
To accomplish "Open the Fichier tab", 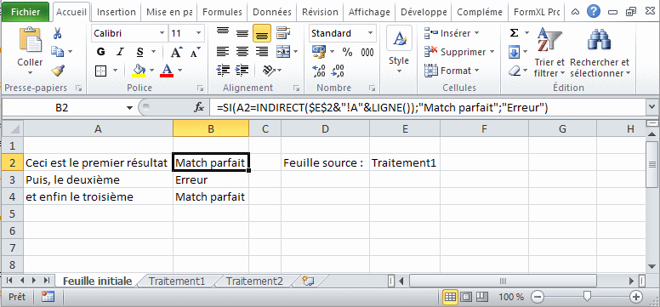I will [x=26, y=12].
